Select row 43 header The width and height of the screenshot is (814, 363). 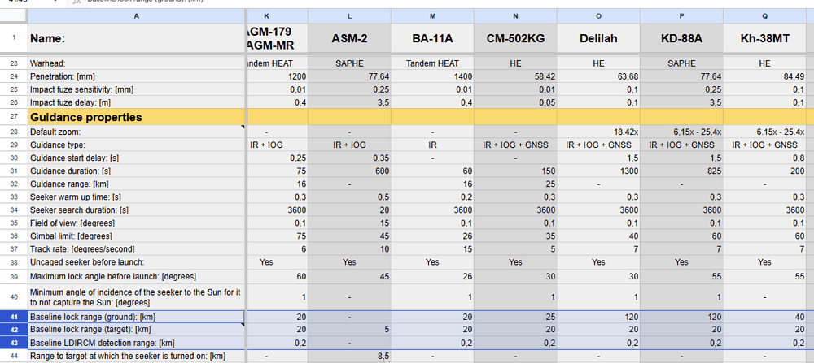pyautogui.click(x=14, y=343)
